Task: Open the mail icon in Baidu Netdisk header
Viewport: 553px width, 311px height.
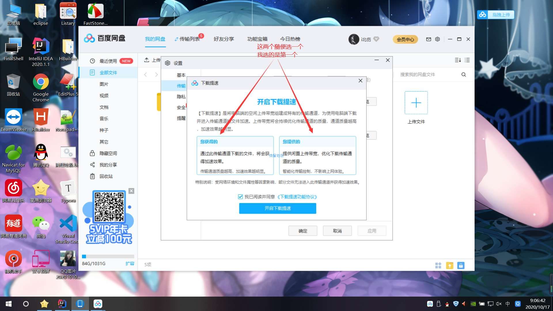Action: 429,39
